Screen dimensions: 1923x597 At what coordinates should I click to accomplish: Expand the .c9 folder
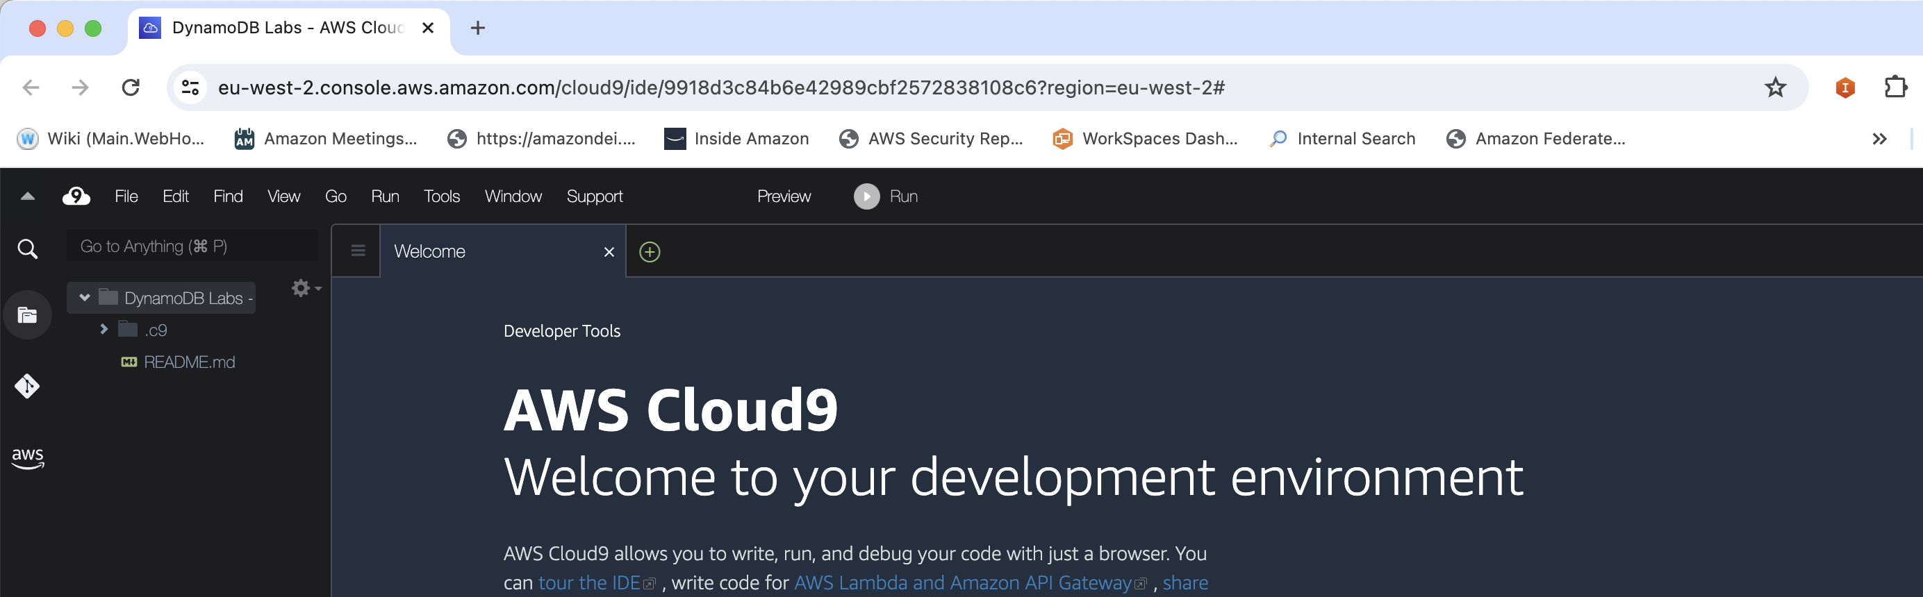pos(104,329)
